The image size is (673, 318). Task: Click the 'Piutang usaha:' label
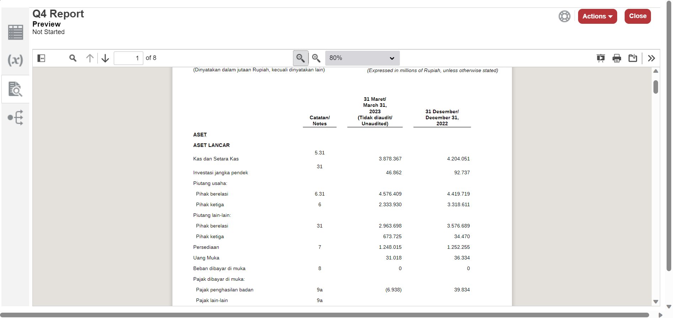[x=210, y=183]
